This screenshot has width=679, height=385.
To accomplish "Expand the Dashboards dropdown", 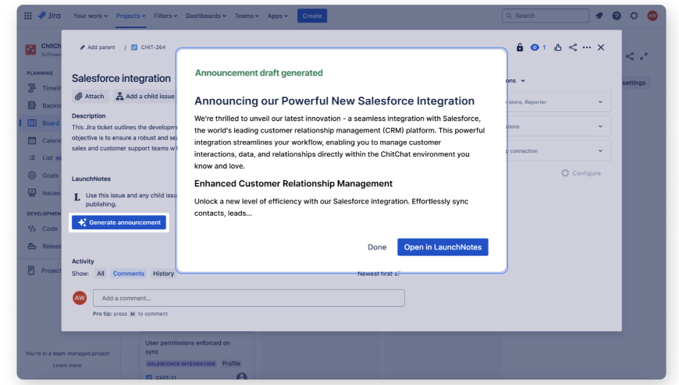I will click(x=206, y=16).
